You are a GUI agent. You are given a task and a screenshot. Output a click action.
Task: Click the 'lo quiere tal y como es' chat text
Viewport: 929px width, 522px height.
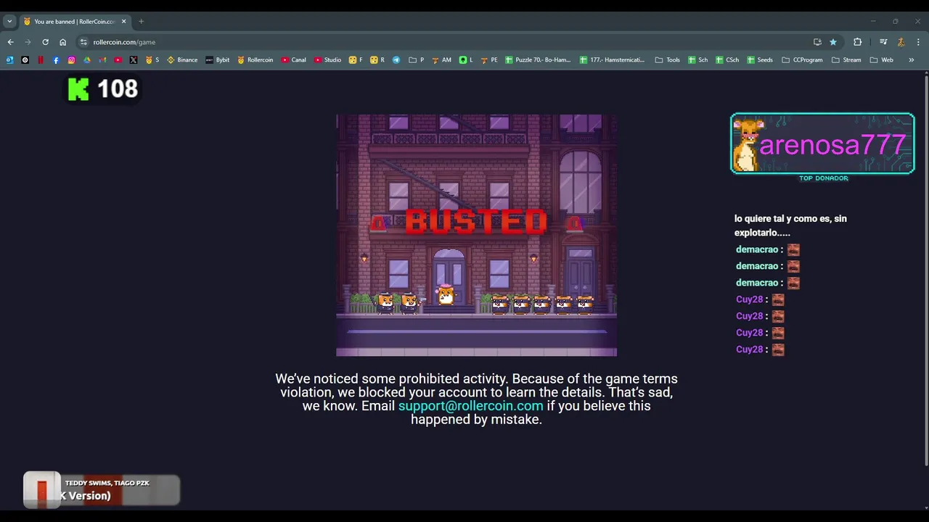[x=790, y=225]
